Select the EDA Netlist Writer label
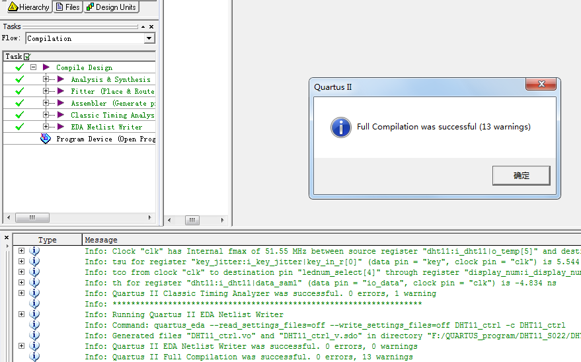Viewport: 581px width, 362px height. (106, 127)
